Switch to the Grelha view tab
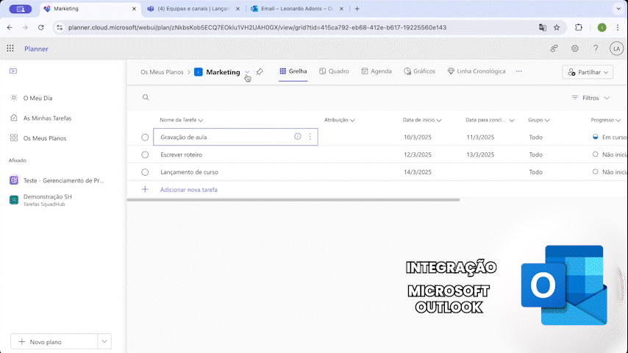The height and width of the screenshot is (353, 628). pos(293,71)
